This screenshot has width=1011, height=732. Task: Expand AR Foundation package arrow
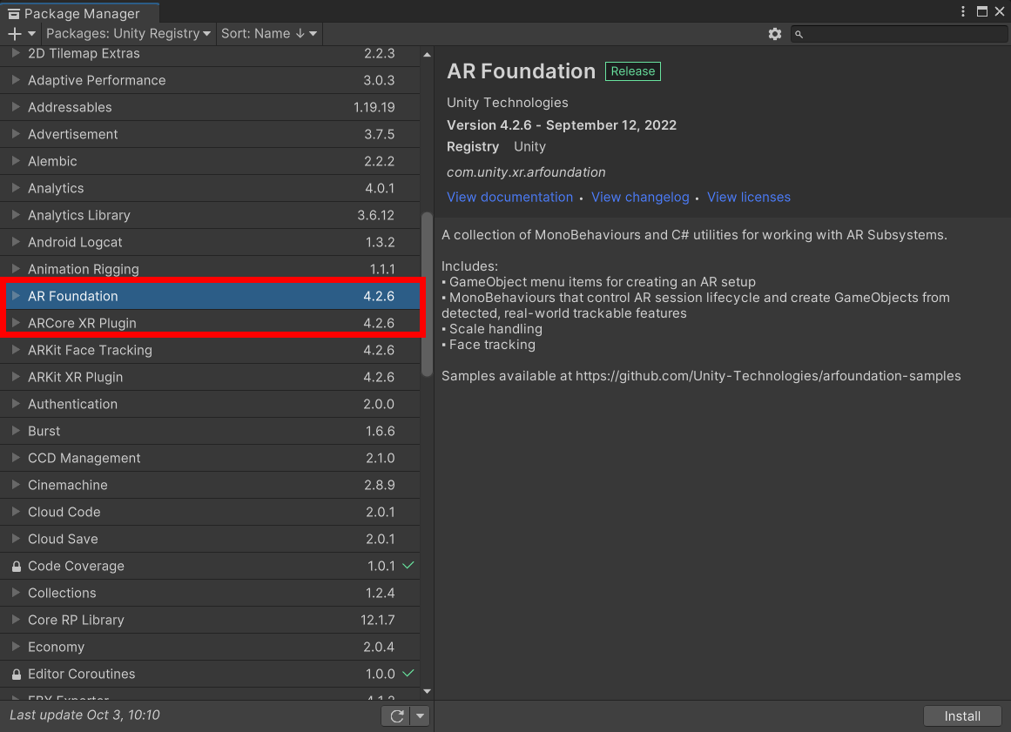(17, 296)
